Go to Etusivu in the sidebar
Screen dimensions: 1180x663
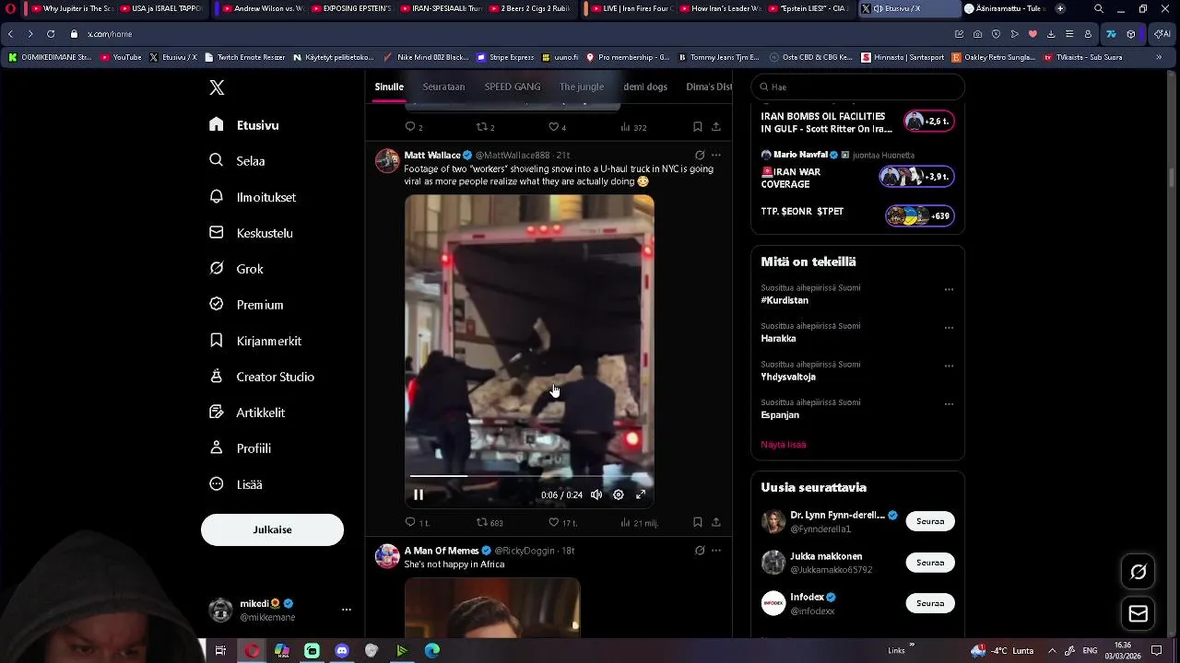[244, 125]
